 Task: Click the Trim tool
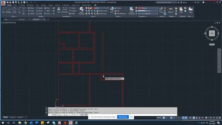[x=47, y=8]
